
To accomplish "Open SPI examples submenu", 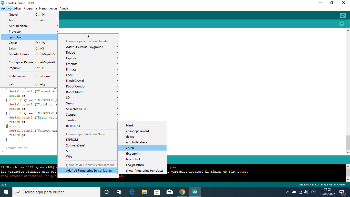I will coord(88,151).
